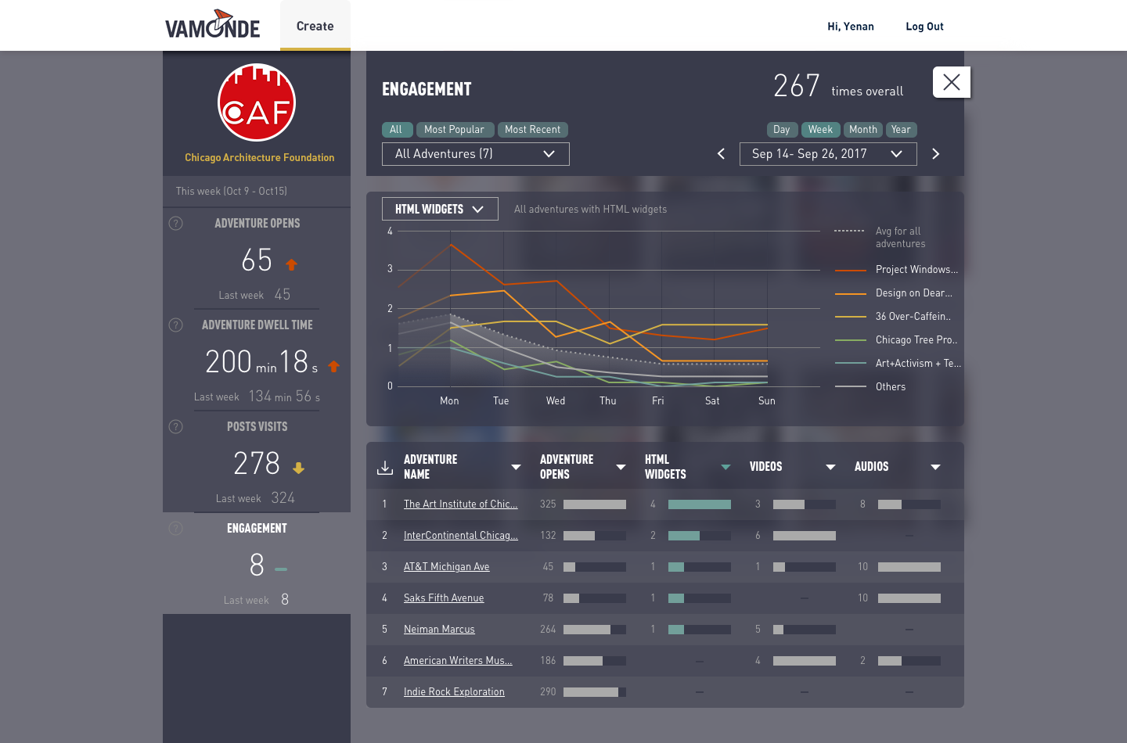The width and height of the screenshot is (1127, 743).
Task: Switch time range to Week
Action: [820, 130]
